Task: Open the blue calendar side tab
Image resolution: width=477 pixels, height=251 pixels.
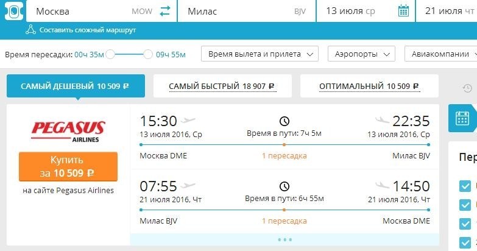Action: (462, 118)
